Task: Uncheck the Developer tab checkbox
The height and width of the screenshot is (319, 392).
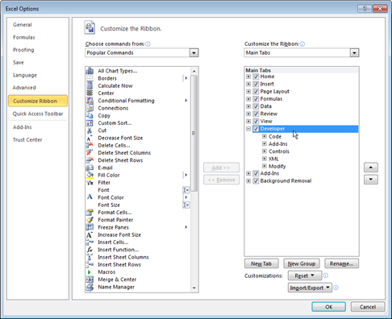Action: point(256,129)
